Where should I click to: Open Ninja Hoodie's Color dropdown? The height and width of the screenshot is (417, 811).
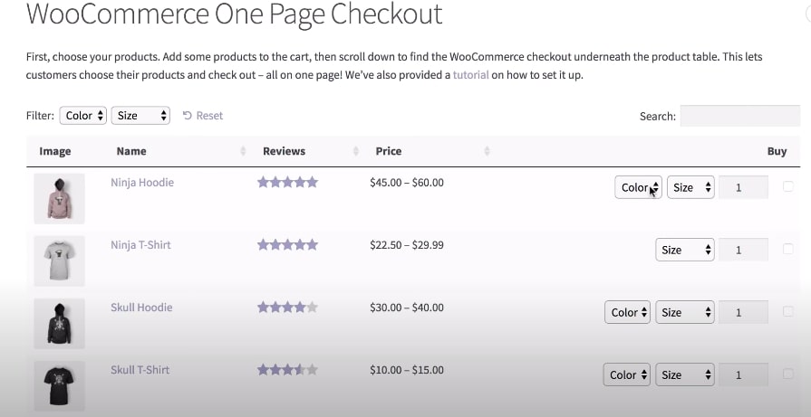[638, 187]
